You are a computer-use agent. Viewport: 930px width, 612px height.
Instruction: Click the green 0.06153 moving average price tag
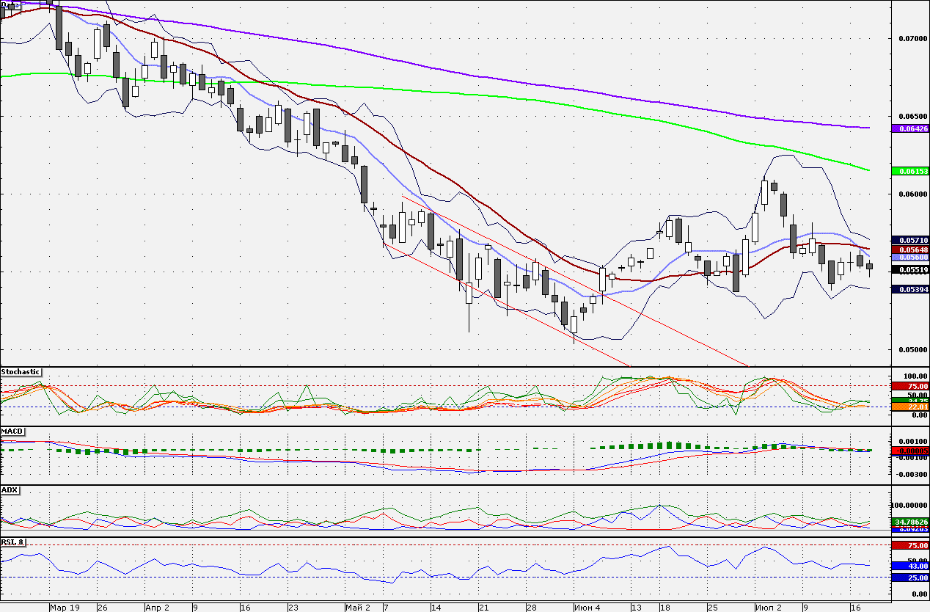click(909, 171)
